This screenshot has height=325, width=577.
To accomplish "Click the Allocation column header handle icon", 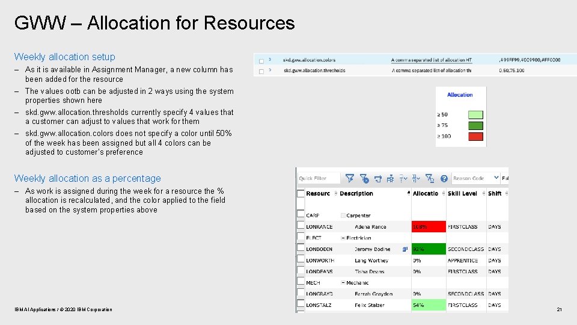I will pyautogui.click(x=444, y=193).
